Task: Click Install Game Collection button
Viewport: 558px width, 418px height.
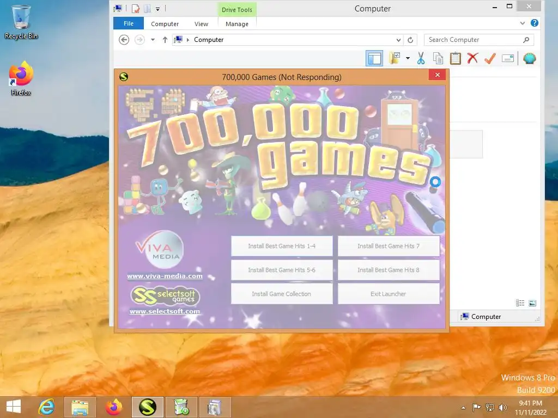Action: tap(282, 293)
